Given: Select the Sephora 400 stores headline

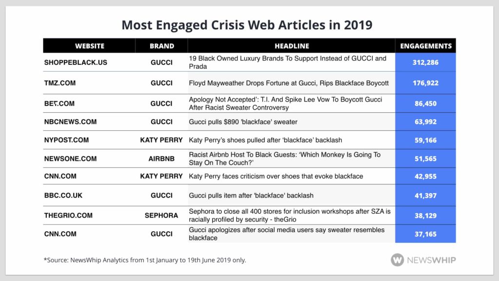Looking at the screenshot, I should pyautogui.click(x=289, y=215).
